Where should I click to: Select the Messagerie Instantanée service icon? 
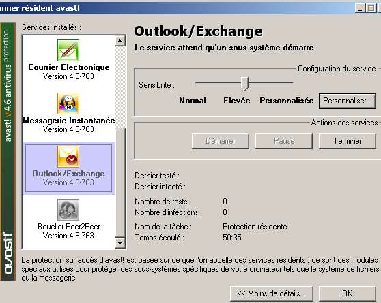tap(68, 103)
